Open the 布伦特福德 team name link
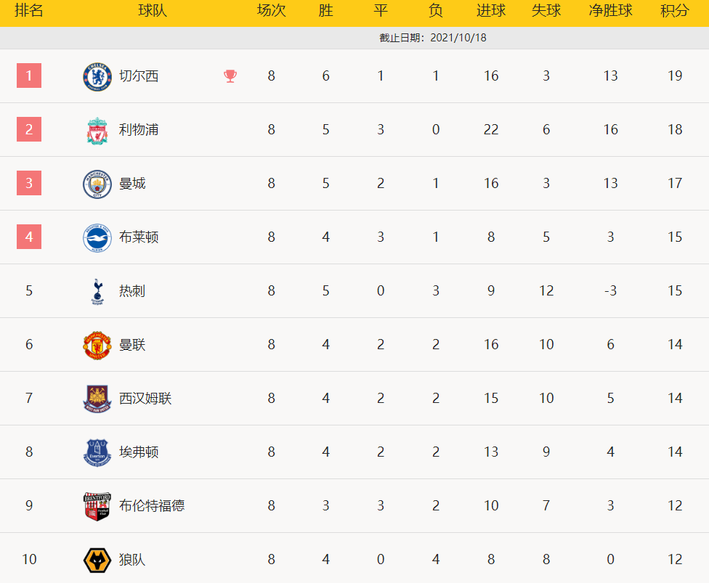This screenshot has width=709, height=583. (x=152, y=505)
